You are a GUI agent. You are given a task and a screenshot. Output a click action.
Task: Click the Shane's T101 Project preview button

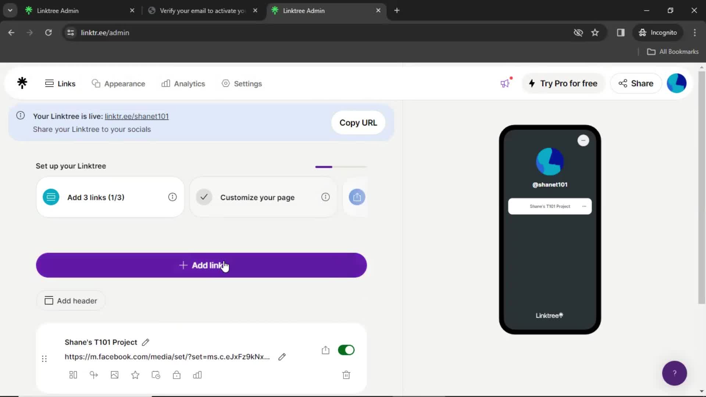tap(550, 206)
